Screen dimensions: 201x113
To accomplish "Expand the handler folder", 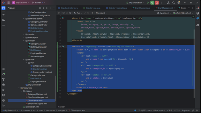I will click(24, 34).
